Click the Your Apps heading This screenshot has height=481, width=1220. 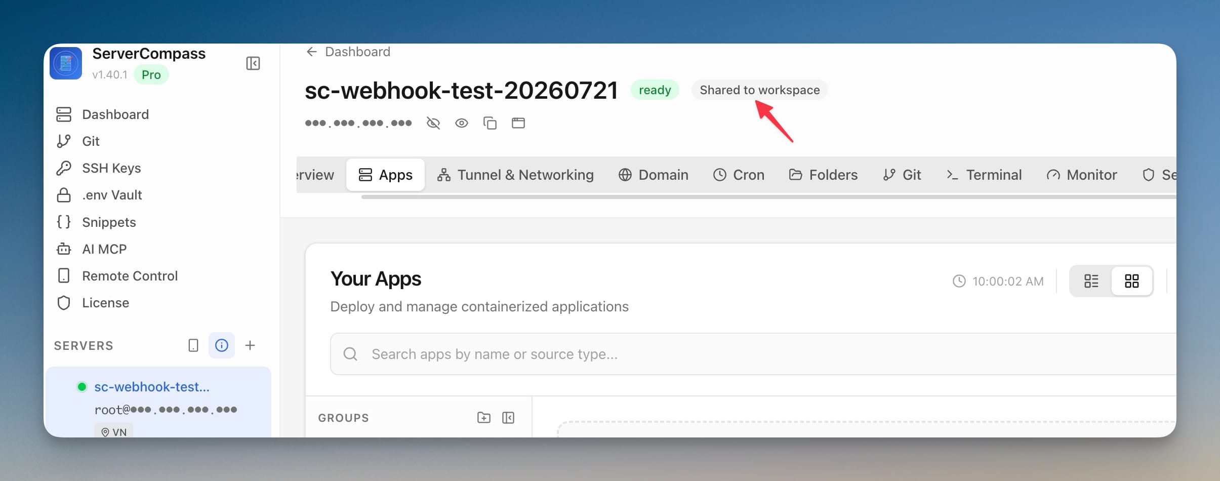(376, 279)
